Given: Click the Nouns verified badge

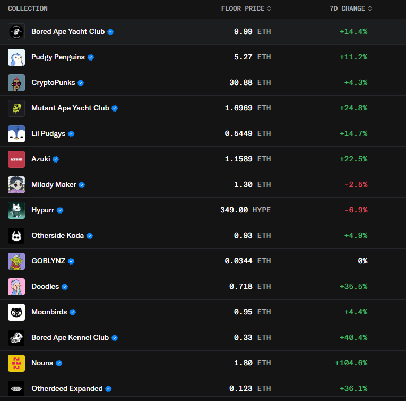Looking at the screenshot, I should [59, 363].
